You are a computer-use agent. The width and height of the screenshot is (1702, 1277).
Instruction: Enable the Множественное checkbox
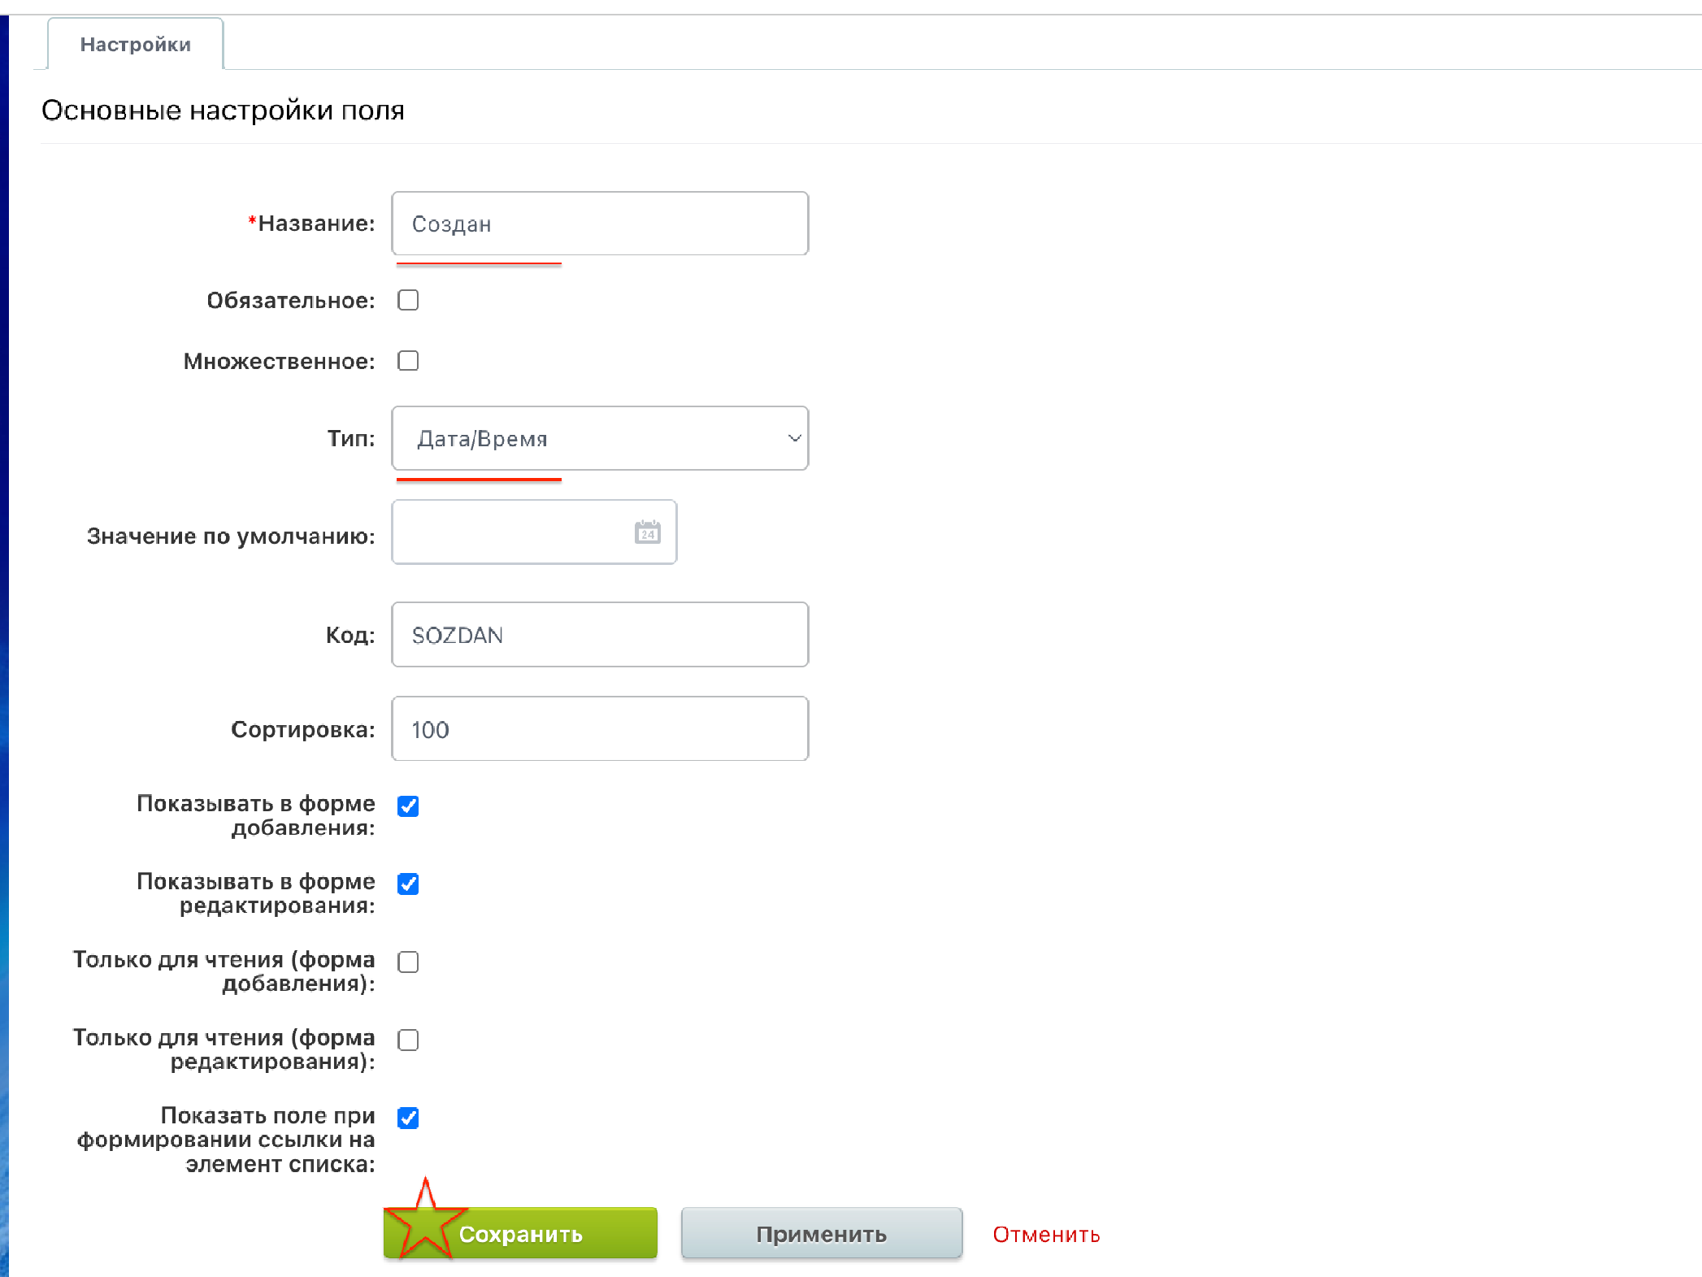click(408, 360)
